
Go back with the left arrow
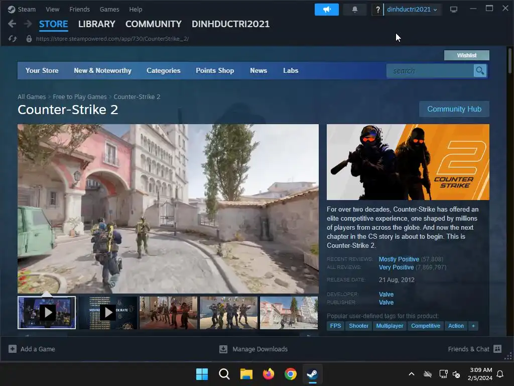tap(12, 24)
